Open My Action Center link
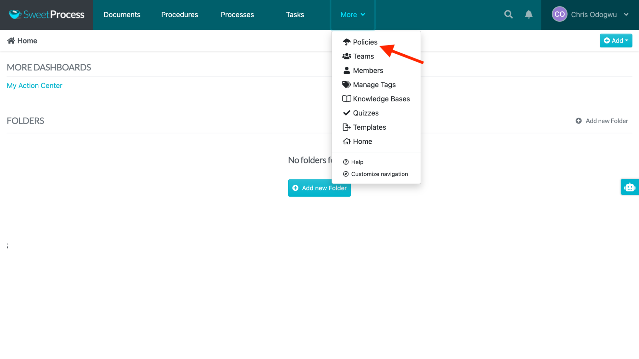 point(35,85)
